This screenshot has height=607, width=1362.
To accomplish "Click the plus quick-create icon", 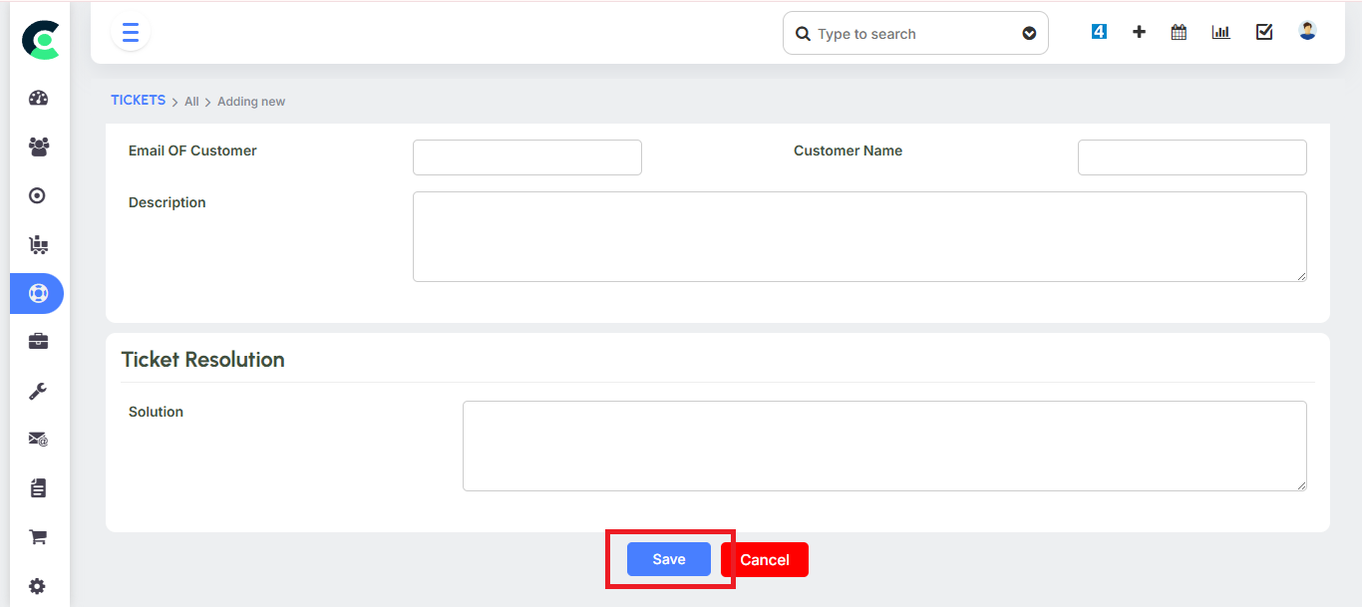I will [1139, 32].
